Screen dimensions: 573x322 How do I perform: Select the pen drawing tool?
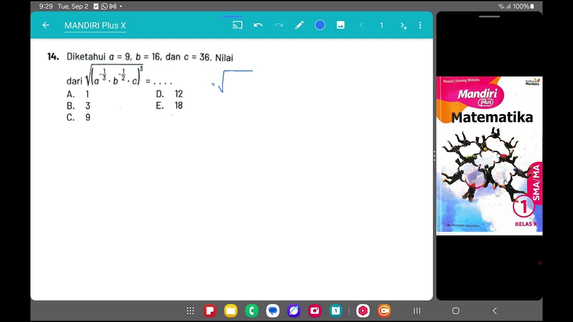click(299, 25)
